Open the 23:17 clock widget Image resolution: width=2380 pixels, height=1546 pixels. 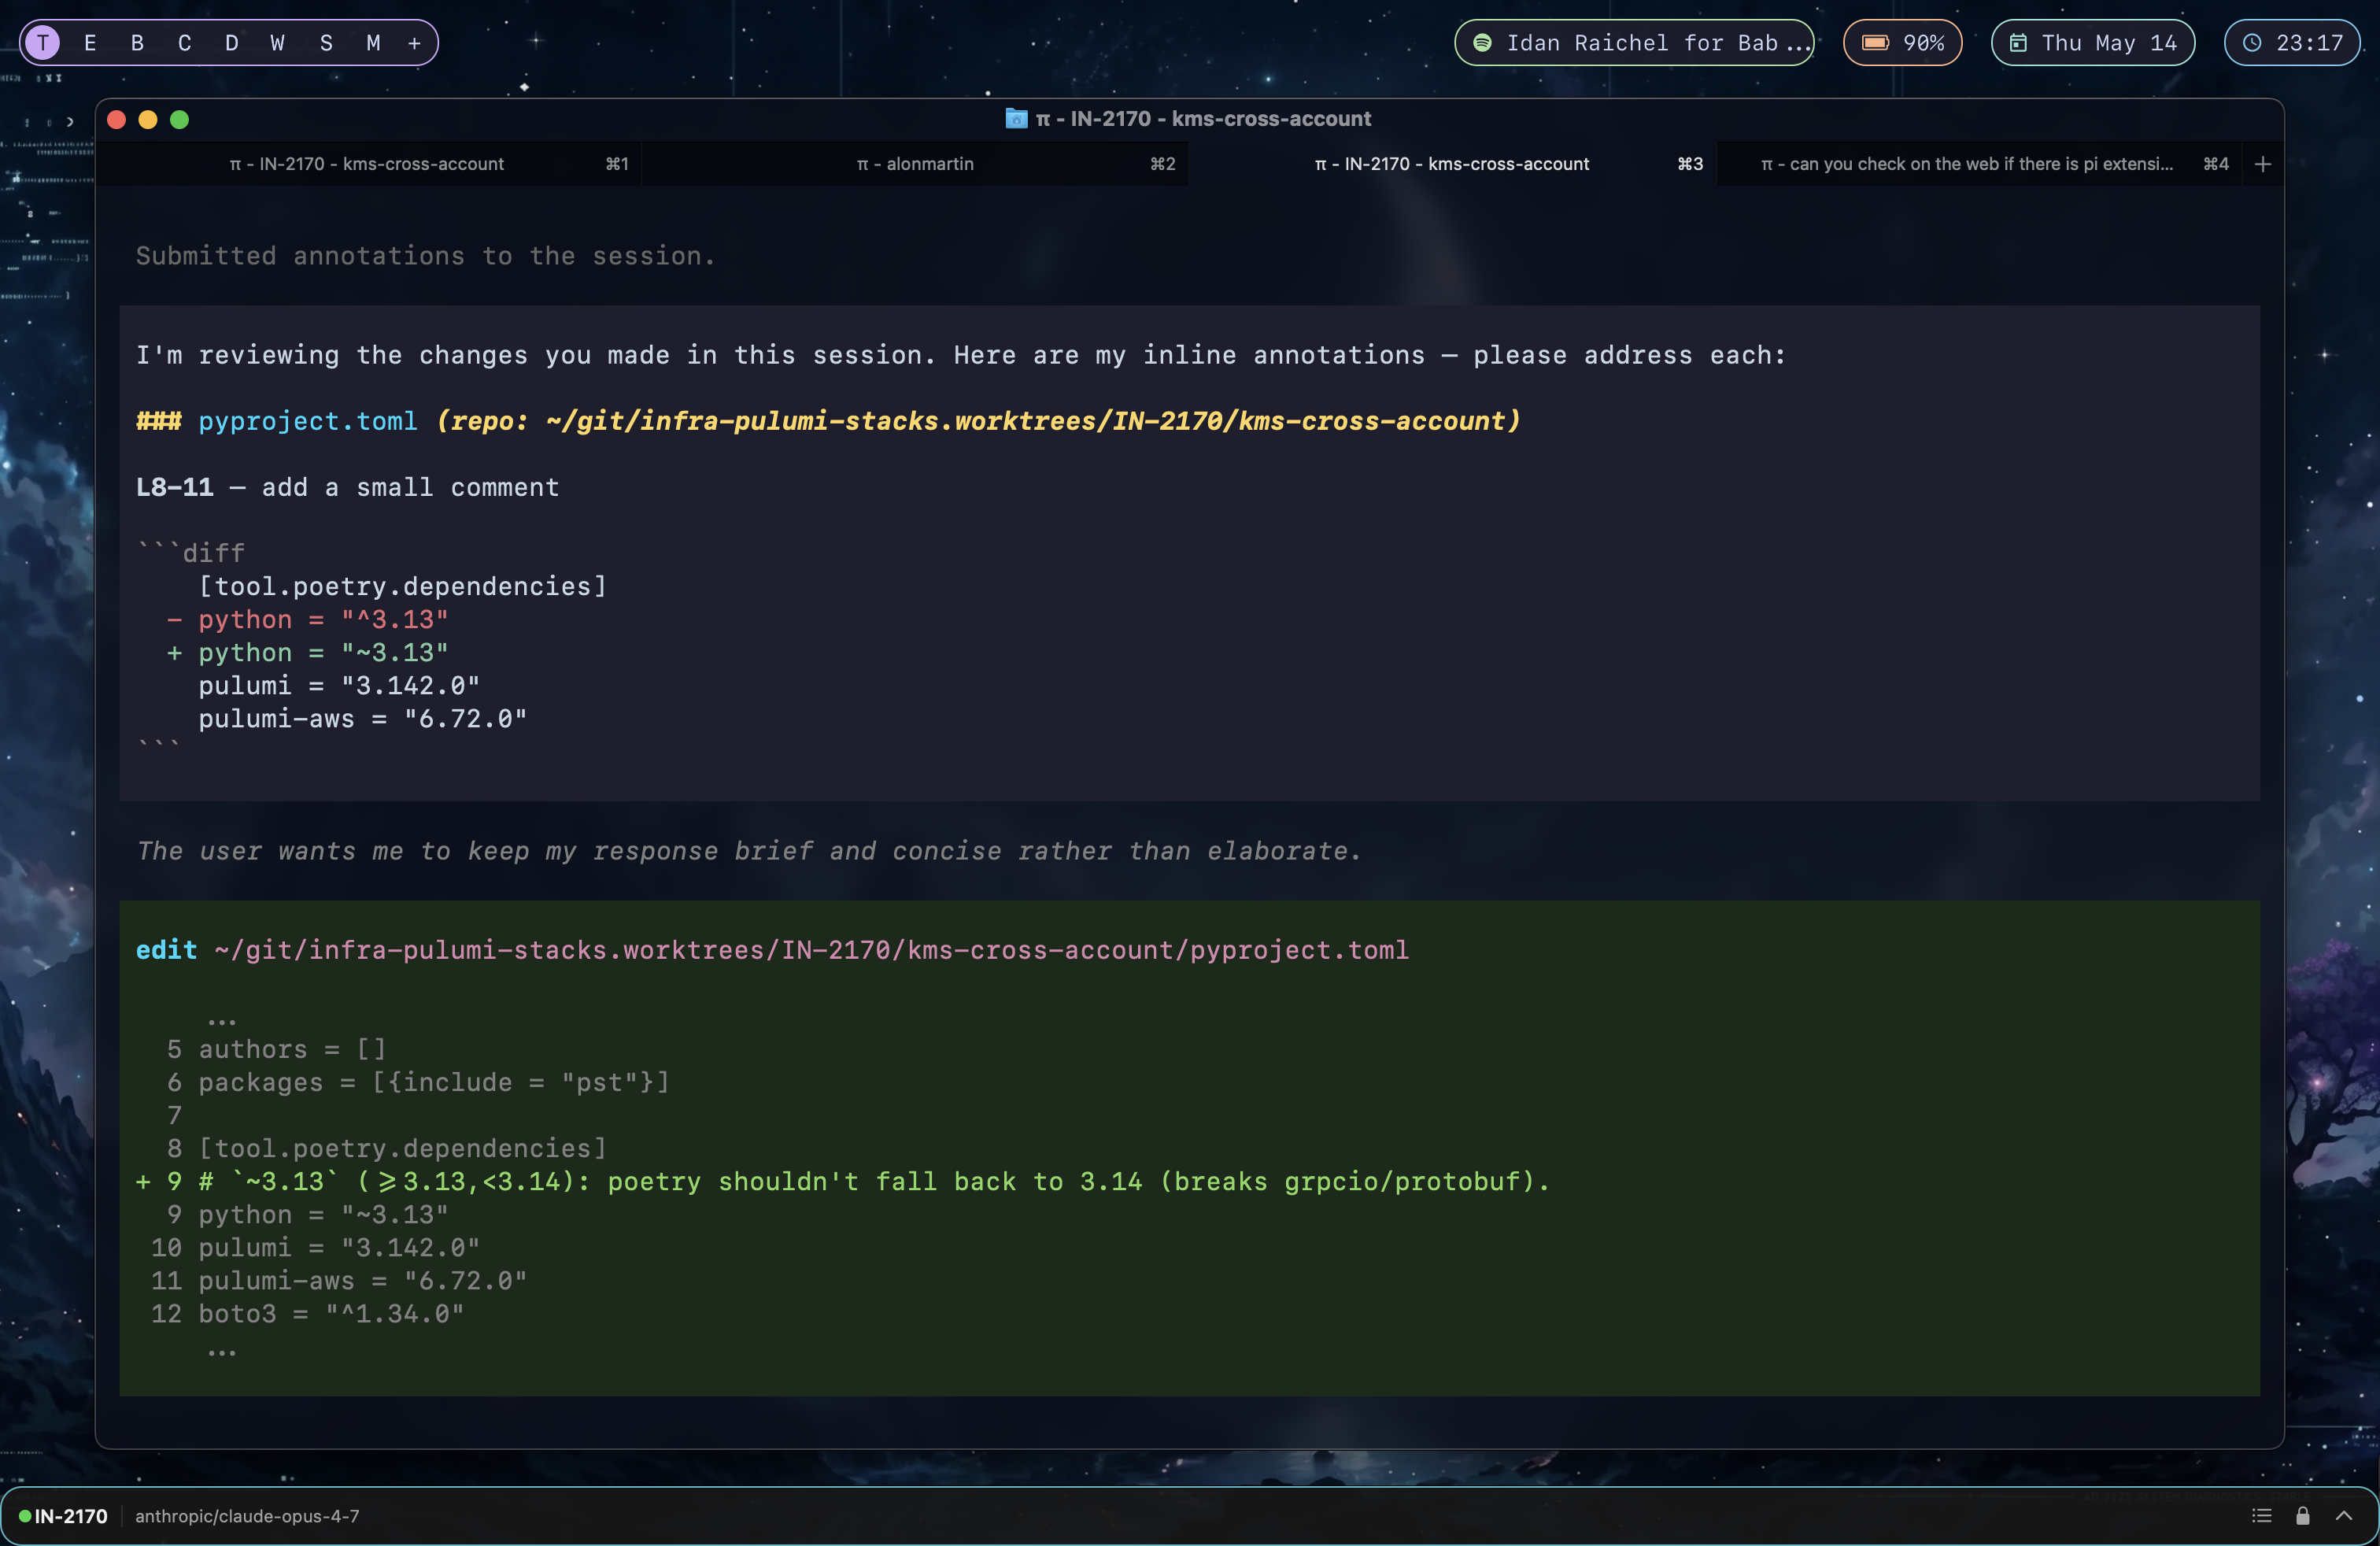2292,43
